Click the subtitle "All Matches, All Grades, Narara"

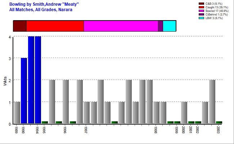(x=41, y=10)
